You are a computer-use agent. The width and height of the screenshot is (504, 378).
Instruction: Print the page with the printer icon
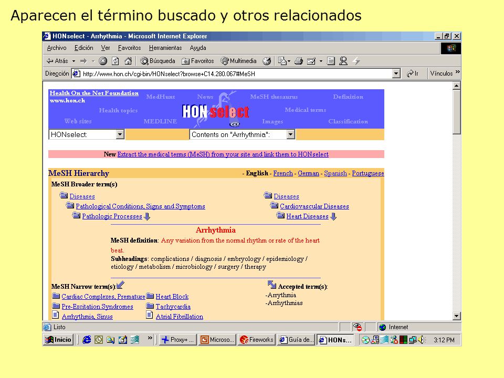tap(299, 61)
